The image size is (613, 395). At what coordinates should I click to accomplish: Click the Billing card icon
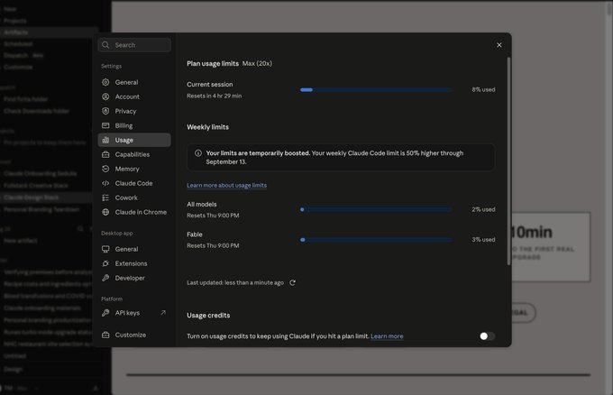[x=105, y=125]
